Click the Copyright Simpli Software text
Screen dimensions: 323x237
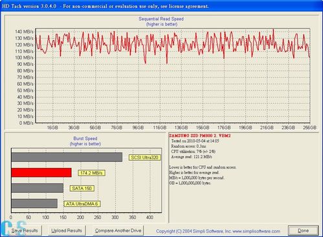coord(218,231)
